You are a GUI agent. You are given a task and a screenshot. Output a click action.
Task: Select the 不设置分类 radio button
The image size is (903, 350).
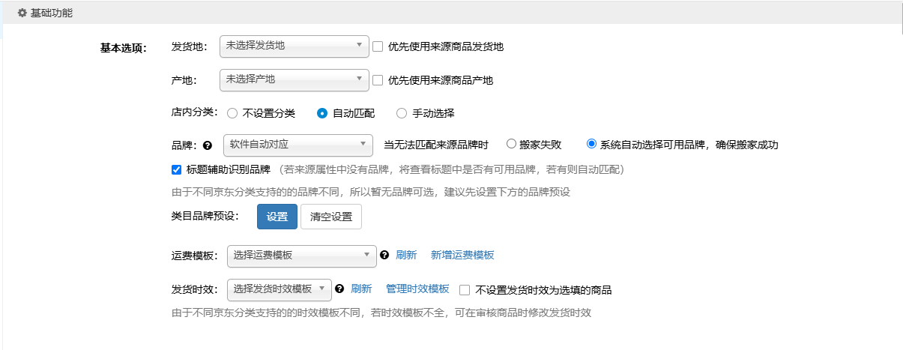coord(232,113)
